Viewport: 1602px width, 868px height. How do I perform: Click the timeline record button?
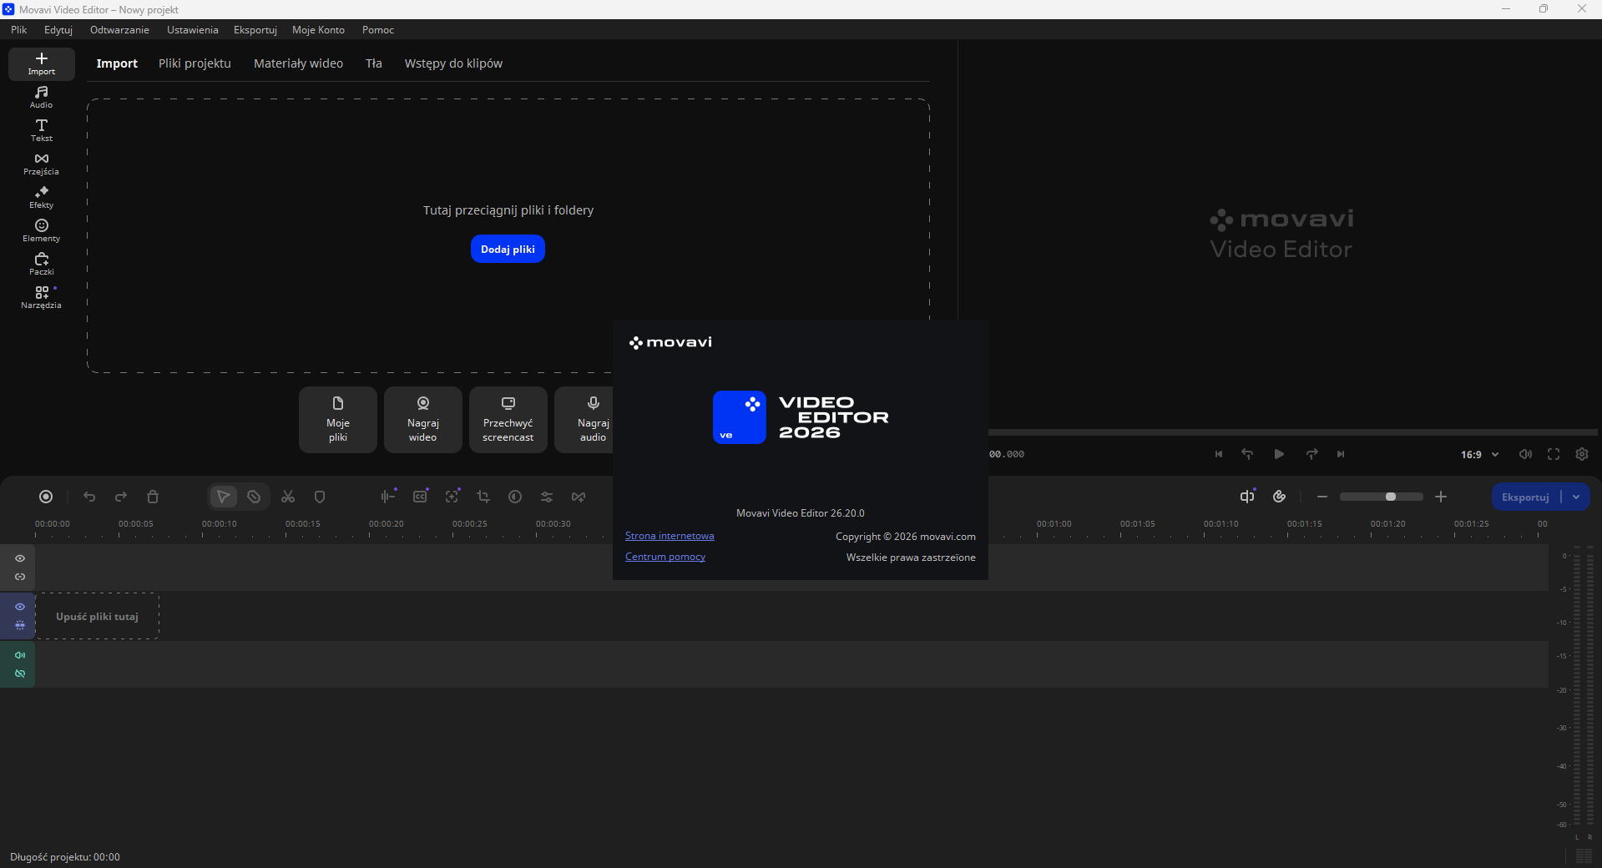[x=46, y=497]
